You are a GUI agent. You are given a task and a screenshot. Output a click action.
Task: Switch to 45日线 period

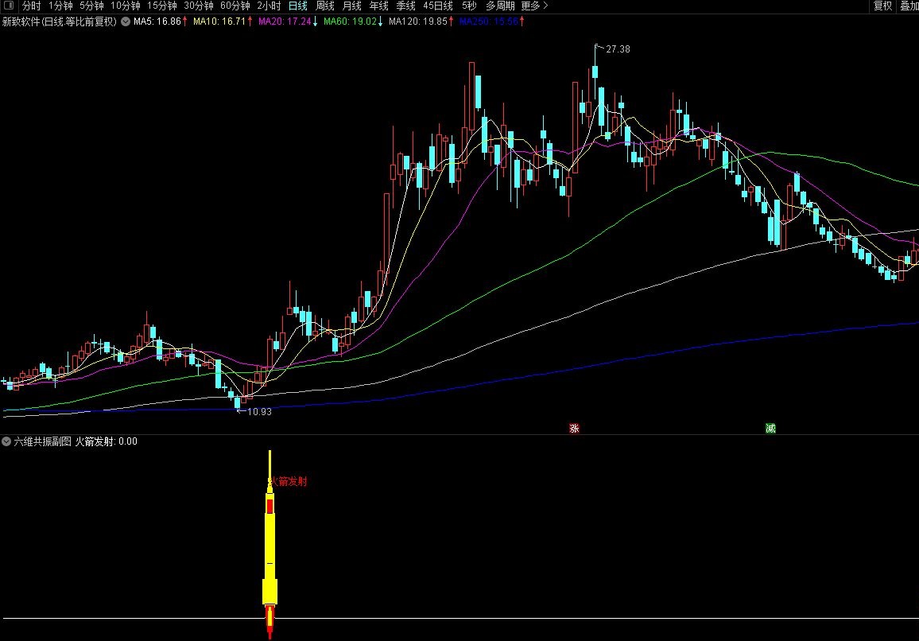[x=438, y=6]
